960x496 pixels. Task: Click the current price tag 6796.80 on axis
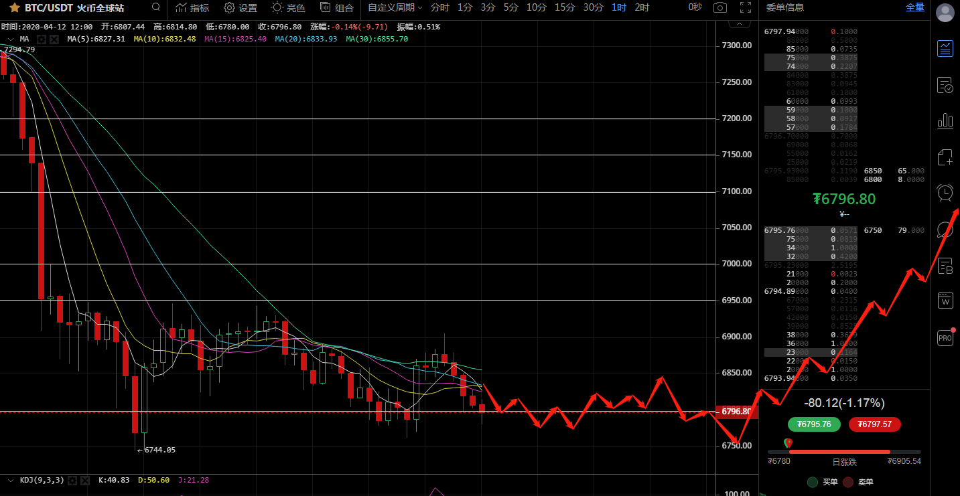737,411
